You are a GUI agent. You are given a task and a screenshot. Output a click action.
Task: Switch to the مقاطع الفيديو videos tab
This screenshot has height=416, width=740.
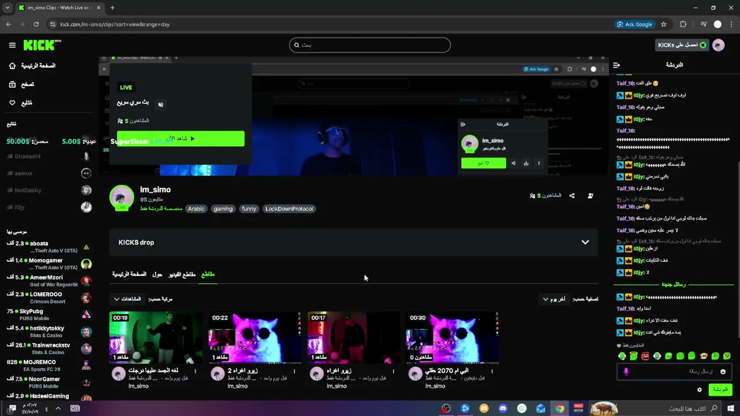pyautogui.click(x=182, y=274)
